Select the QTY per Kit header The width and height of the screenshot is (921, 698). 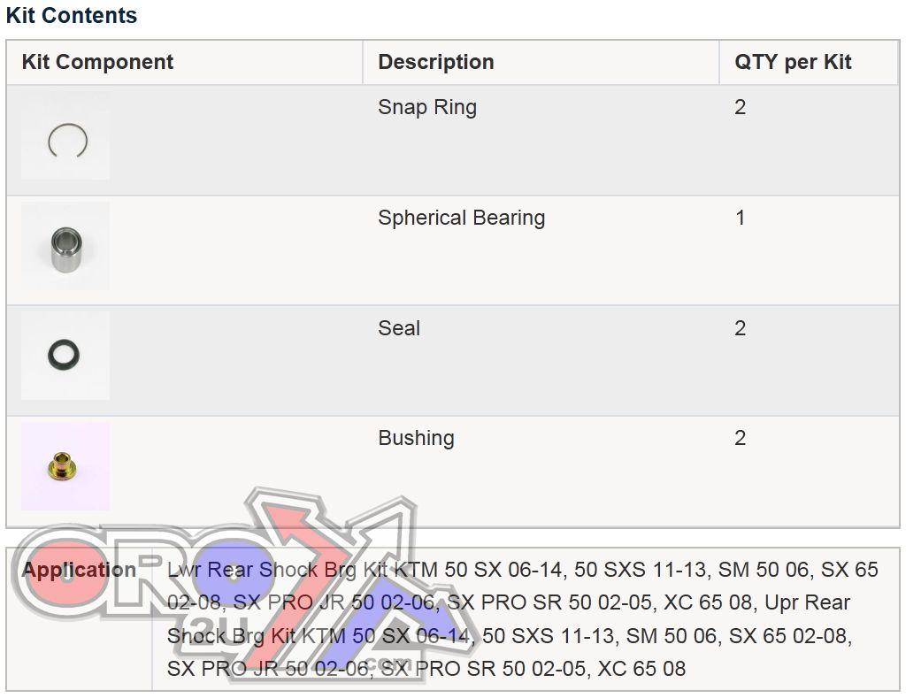pyautogui.click(x=793, y=62)
